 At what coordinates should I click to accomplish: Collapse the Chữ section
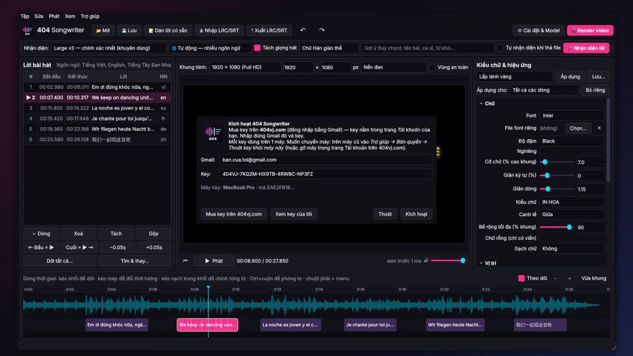click(x=487, y=104)
